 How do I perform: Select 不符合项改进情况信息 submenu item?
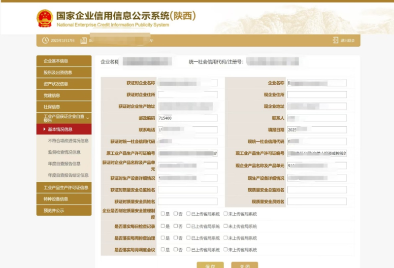coord(68,140)
